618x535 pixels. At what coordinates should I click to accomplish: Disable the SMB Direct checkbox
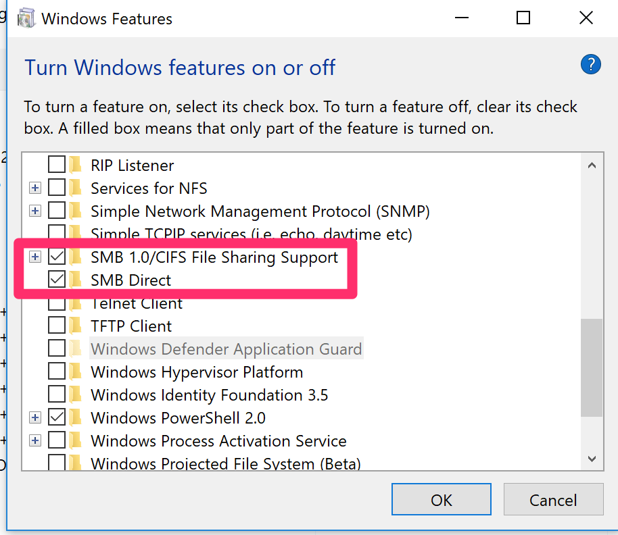coord(57,280)
